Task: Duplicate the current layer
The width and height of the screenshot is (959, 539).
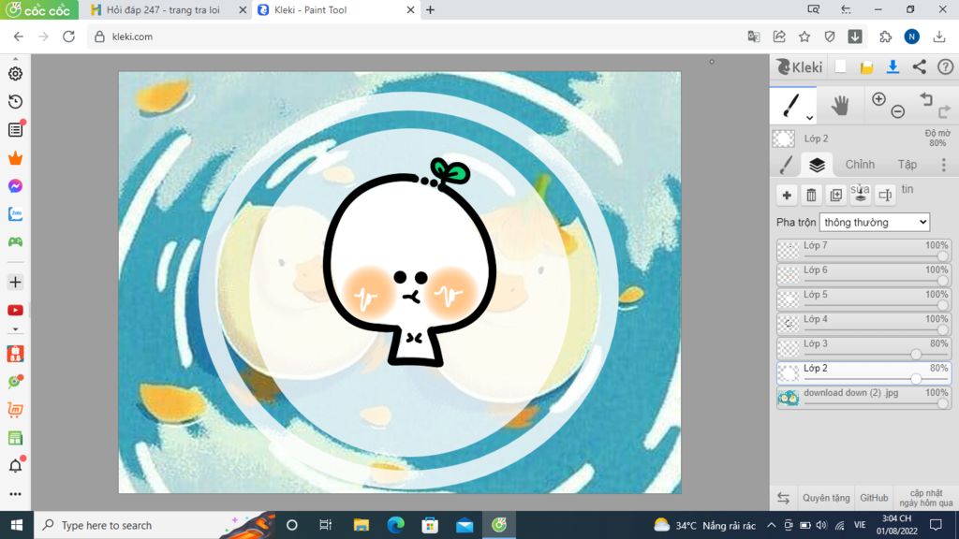Action: click(x=836, y=195)
